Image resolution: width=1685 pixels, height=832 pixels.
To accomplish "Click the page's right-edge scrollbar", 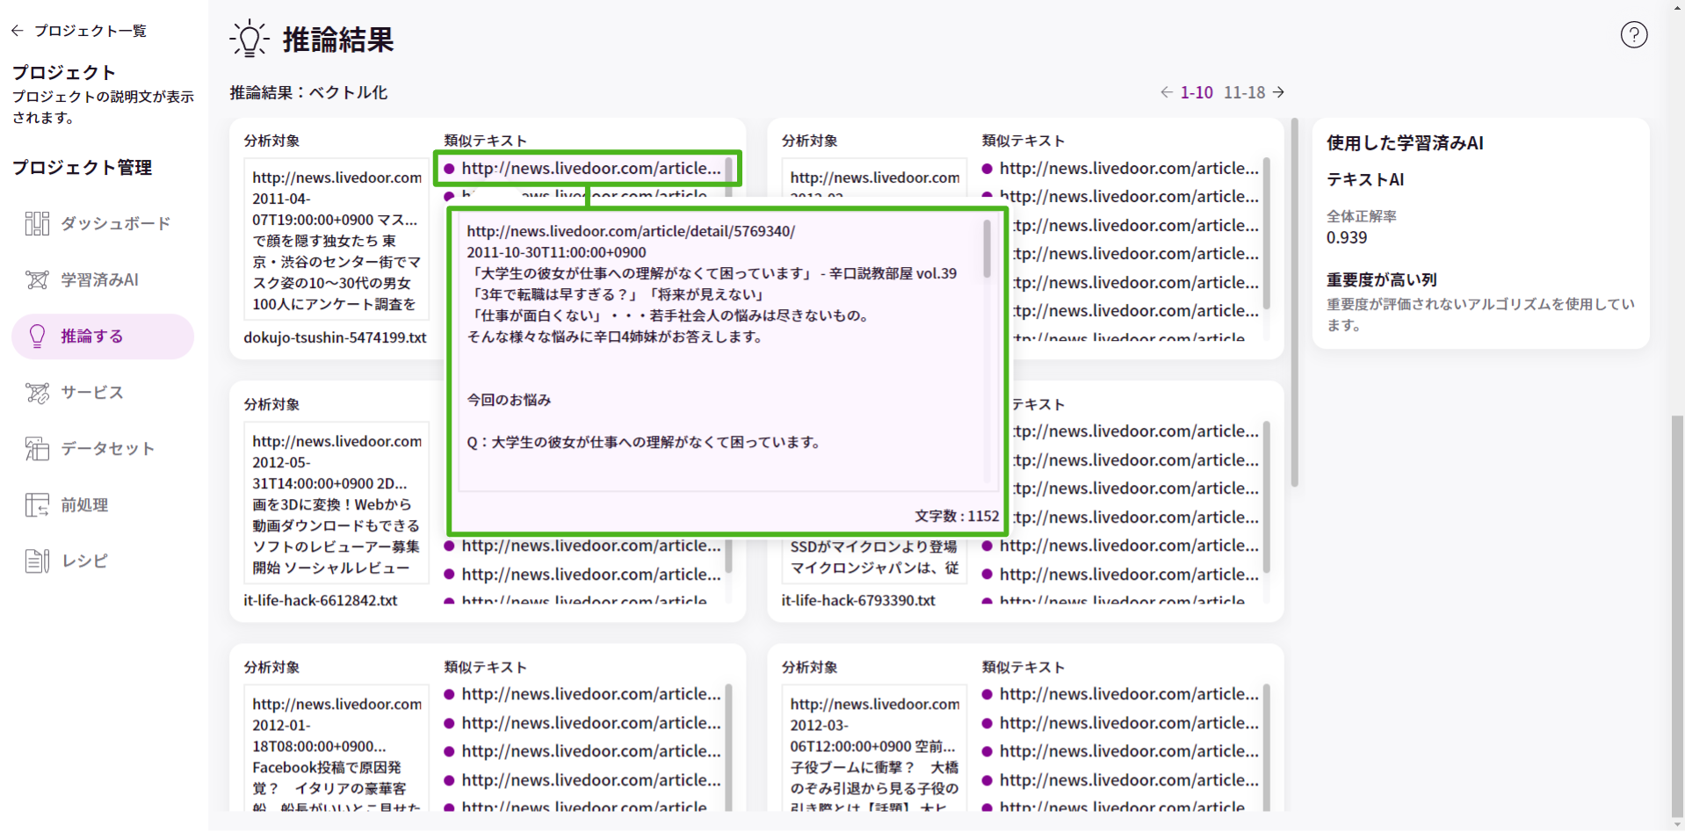I will pyautogui.click(x=1677, y=615).
